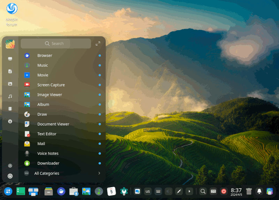Open the App Store from the dock
This screenshot has width=279, height=200.
(x=73, y=191)
